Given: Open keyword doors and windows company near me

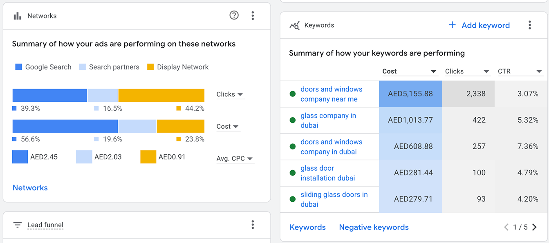Looking at the screenshot, I should (331, 94).
